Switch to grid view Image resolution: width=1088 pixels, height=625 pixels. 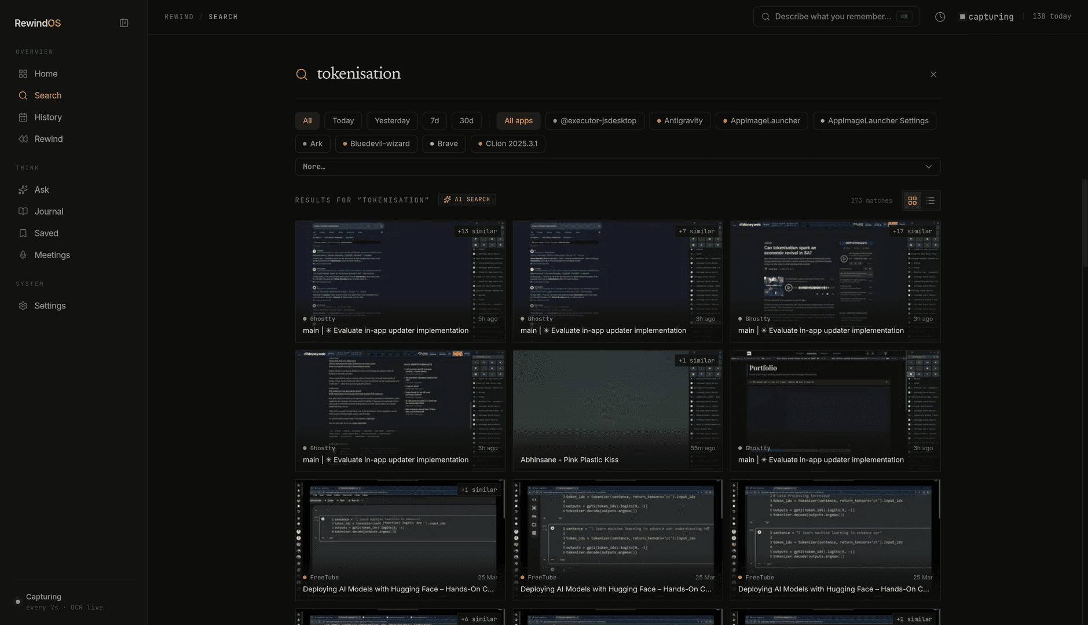[x=912, y=201]
